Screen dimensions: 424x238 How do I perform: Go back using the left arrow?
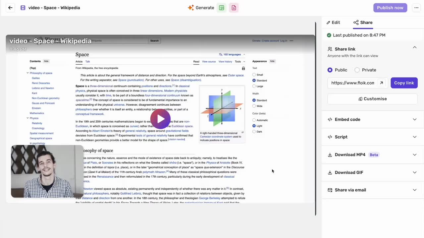click(10, 8)
